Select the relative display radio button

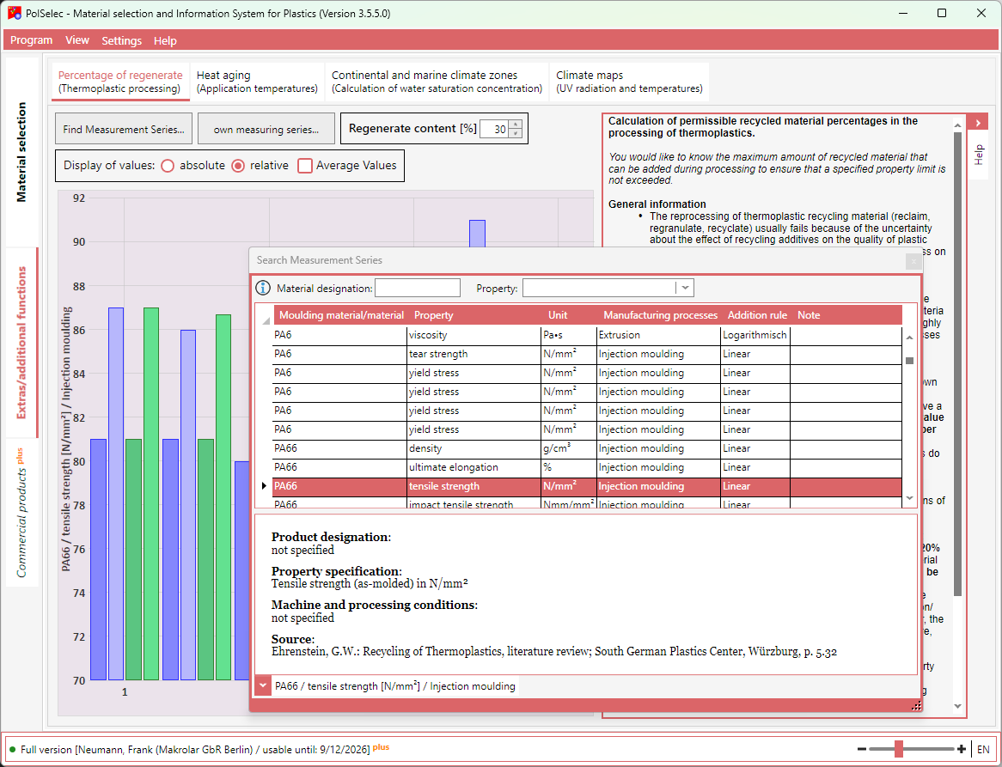tap(238, 166)
